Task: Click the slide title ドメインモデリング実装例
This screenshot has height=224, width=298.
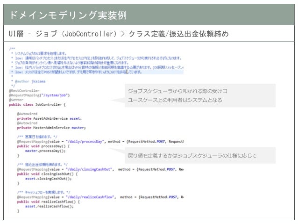Action: point(68,15)
